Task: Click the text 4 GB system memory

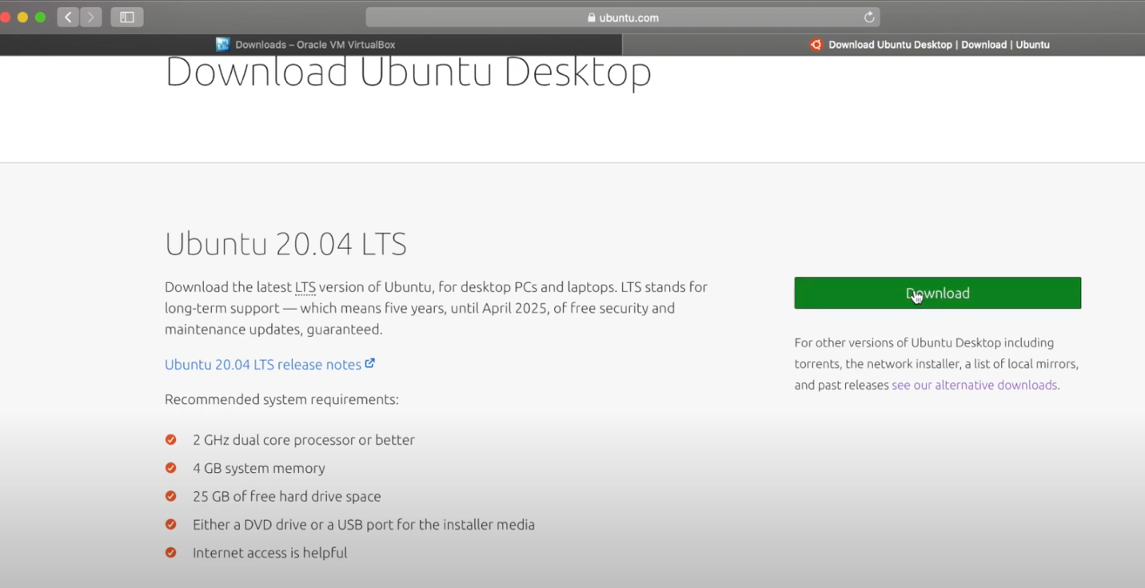Action: [259, 468]
